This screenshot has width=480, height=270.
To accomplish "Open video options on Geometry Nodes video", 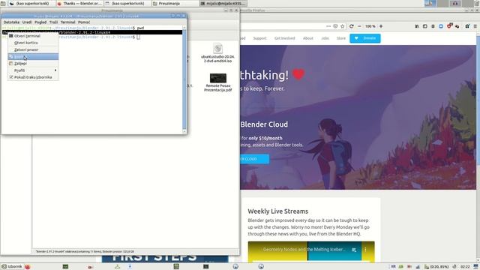I will pos(365,250).
